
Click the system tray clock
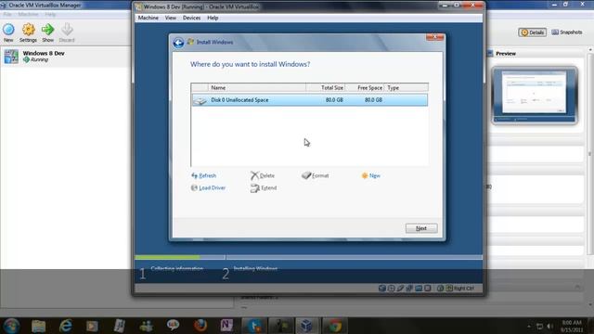point(572,326)
